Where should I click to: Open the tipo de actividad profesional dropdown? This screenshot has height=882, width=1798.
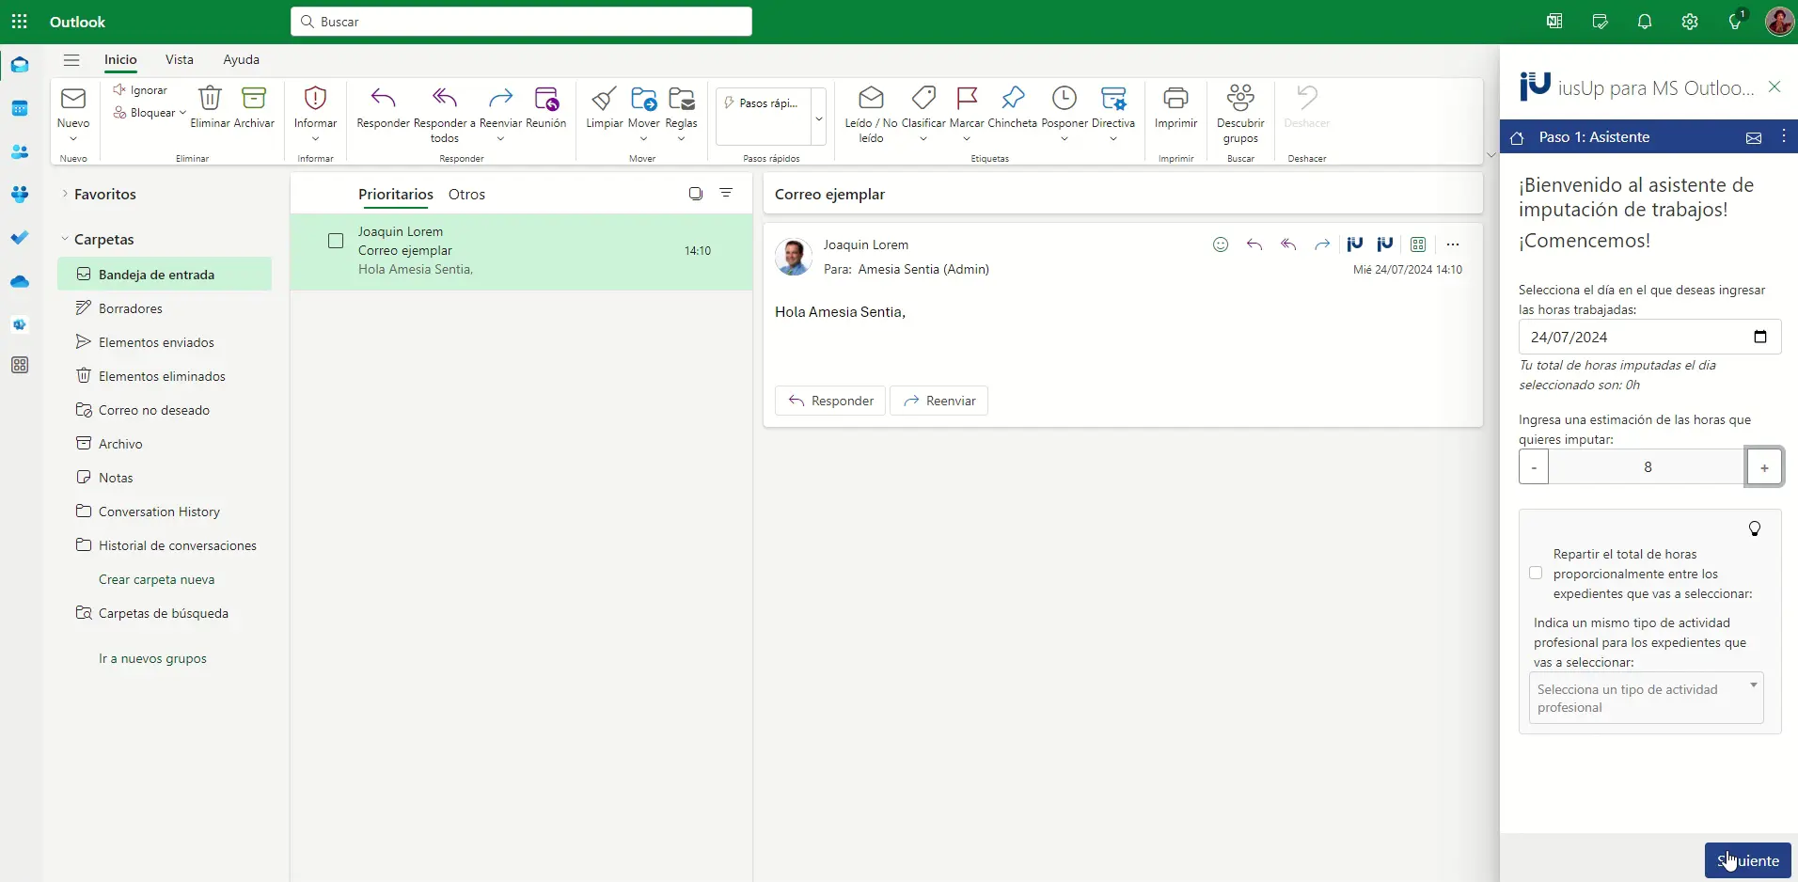pos(1646,698)
